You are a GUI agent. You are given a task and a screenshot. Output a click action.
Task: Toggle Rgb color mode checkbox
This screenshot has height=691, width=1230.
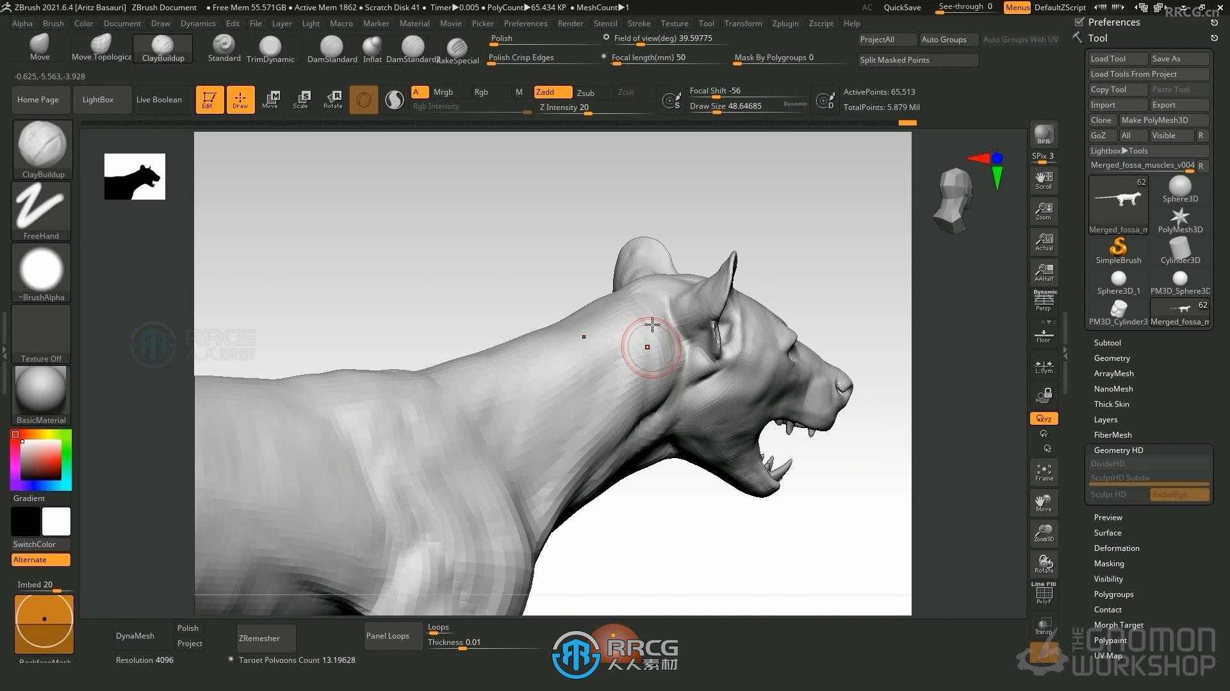click(x=480, y=91)
